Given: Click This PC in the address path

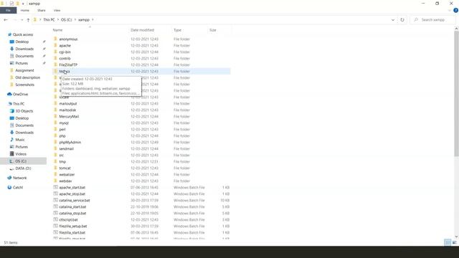Looking at the screenshot, I should (49, 19).
